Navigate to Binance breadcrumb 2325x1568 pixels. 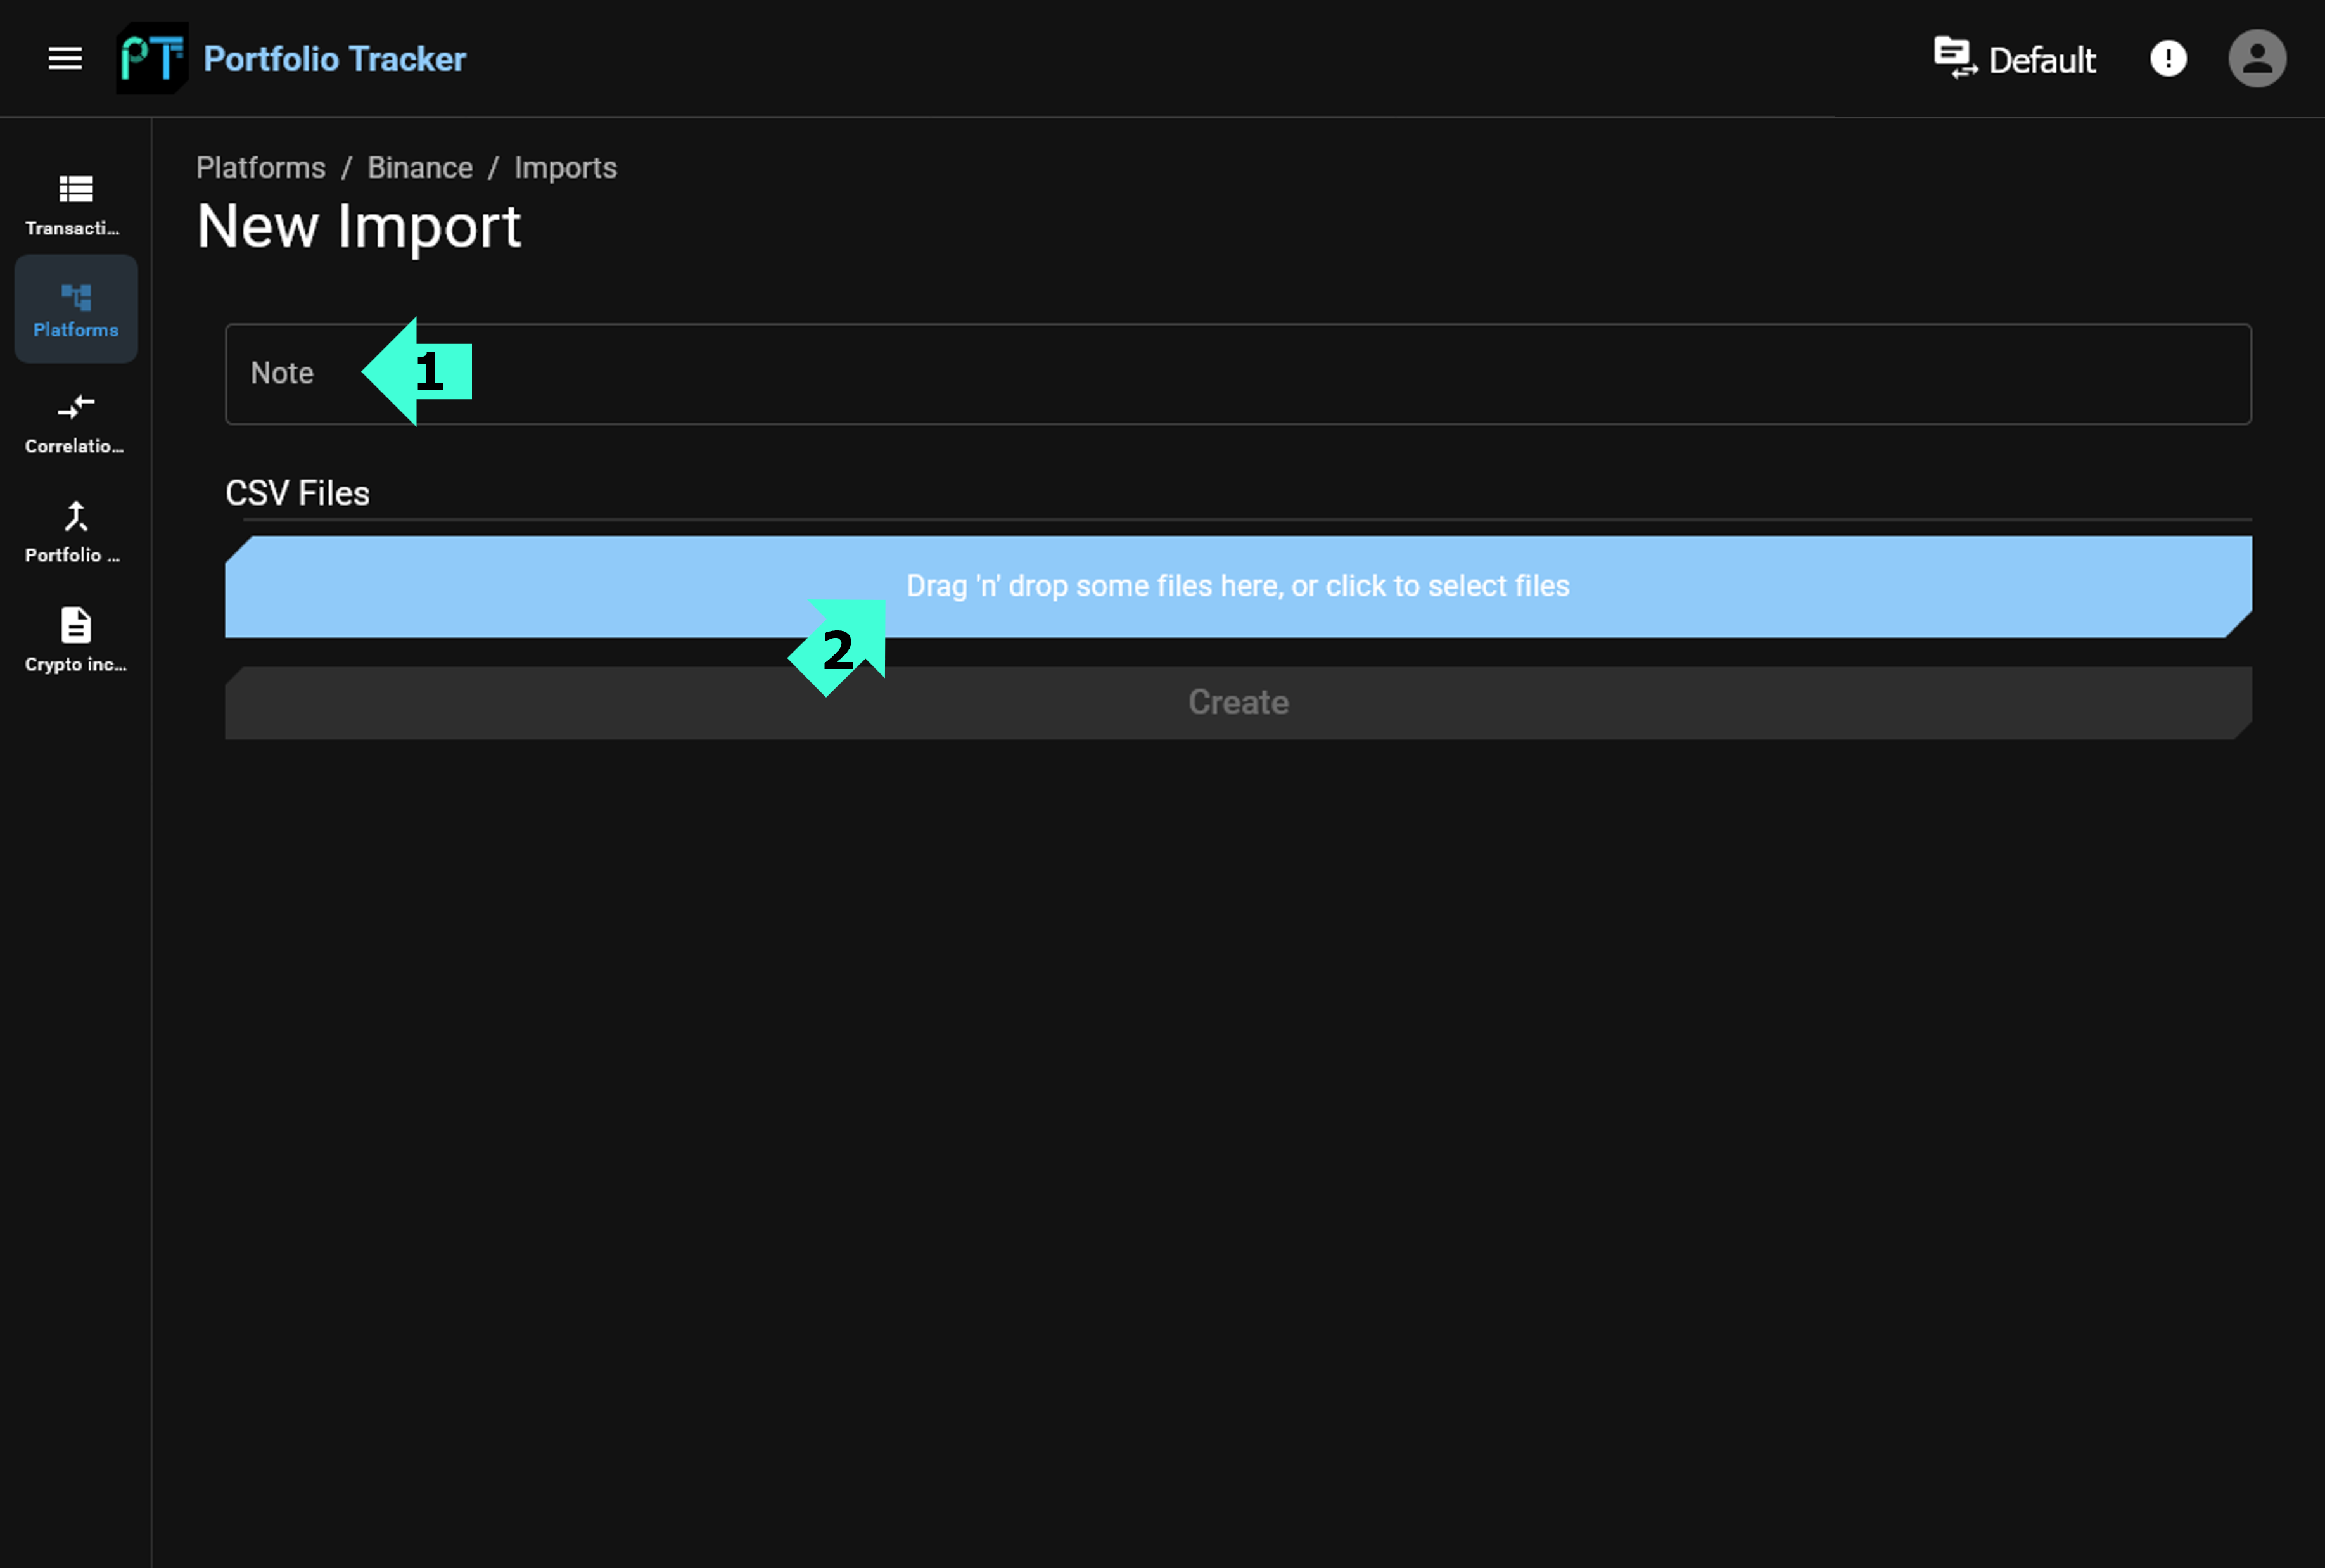click(420, 167)
